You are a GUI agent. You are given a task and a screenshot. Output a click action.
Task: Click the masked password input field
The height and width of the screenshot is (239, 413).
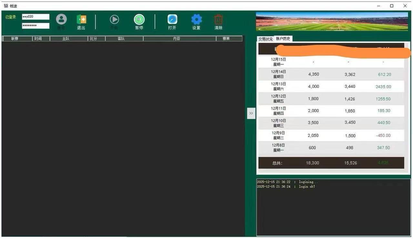35,26
